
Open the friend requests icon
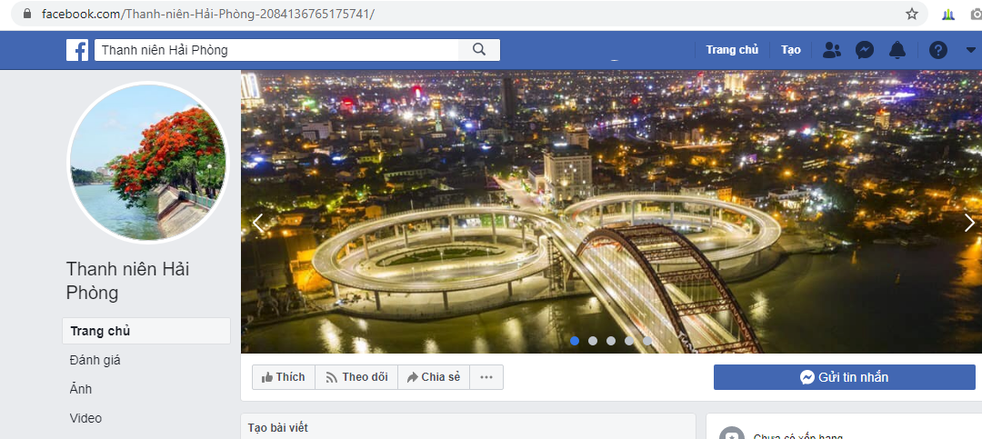(x=831, y=50)
